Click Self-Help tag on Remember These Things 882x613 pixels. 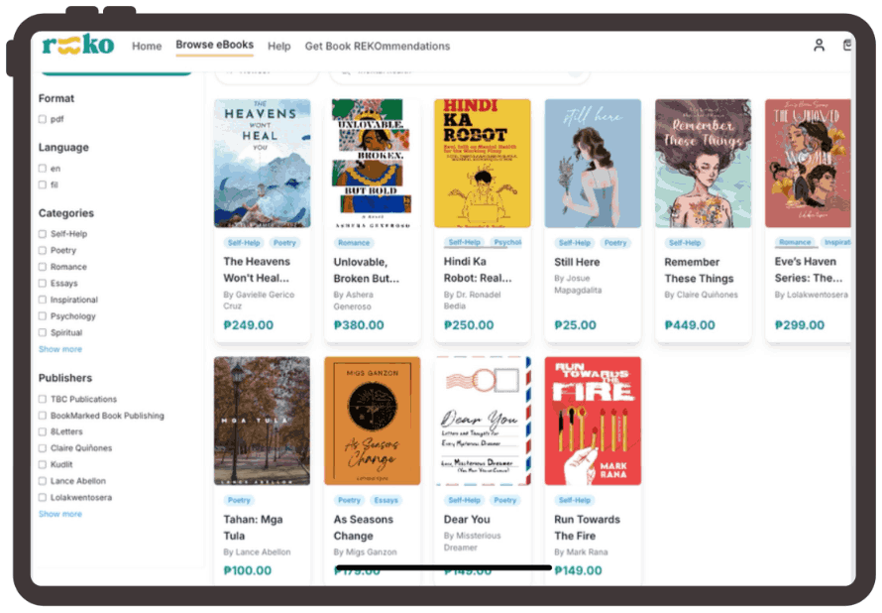(685, 243)
